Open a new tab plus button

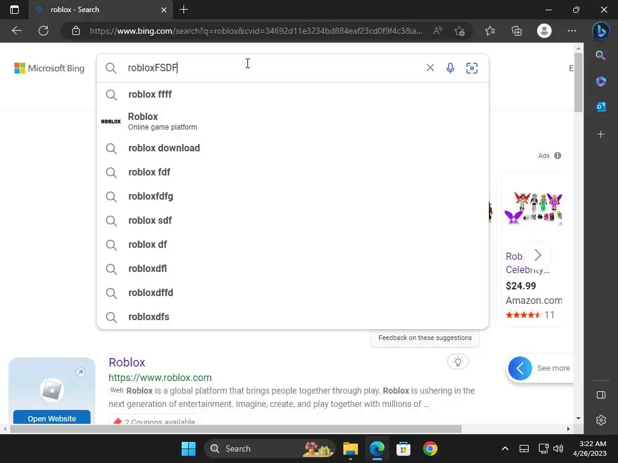click(183, 10)
